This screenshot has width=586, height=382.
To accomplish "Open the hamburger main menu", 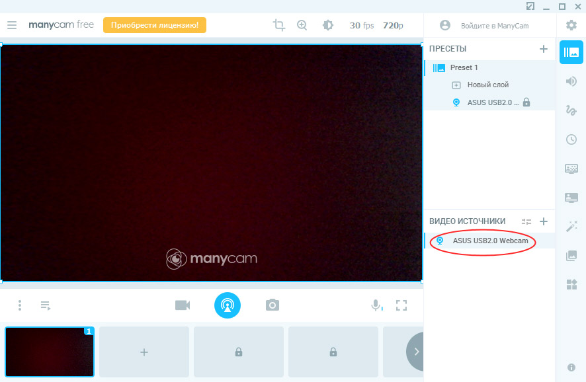I will (12, 25).
